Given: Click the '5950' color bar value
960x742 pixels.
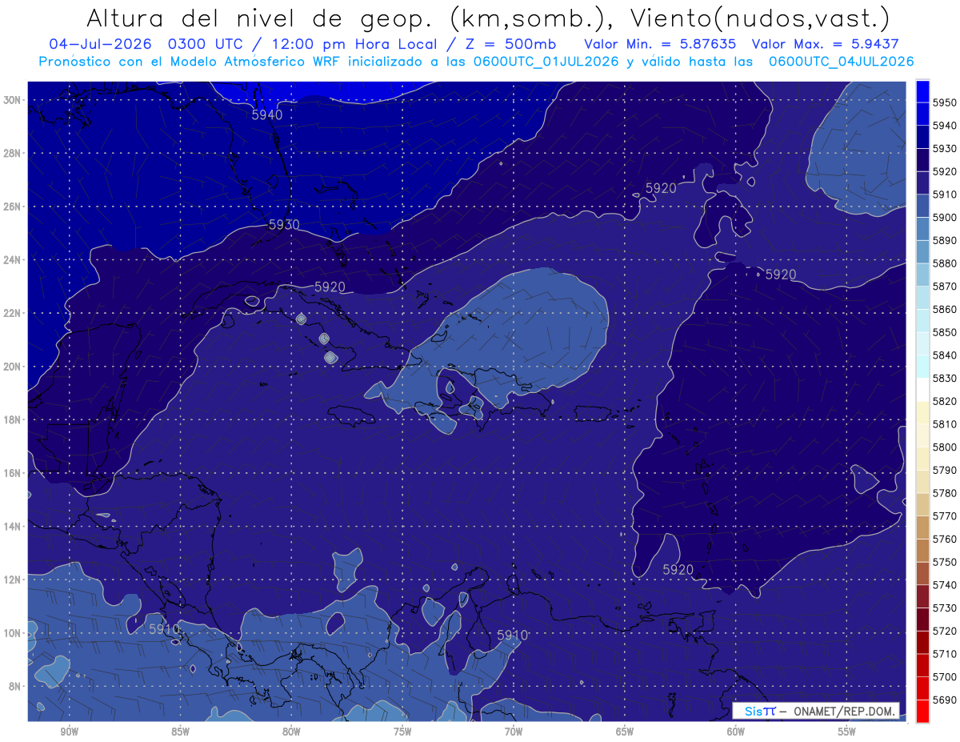Looking at the screenshot, I should tap(945, 102).
